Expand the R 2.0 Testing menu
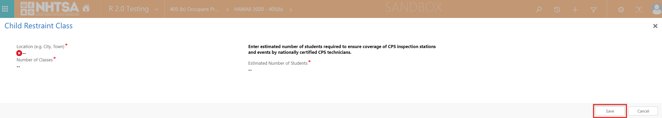662x118 pixels. click(156, 10)
